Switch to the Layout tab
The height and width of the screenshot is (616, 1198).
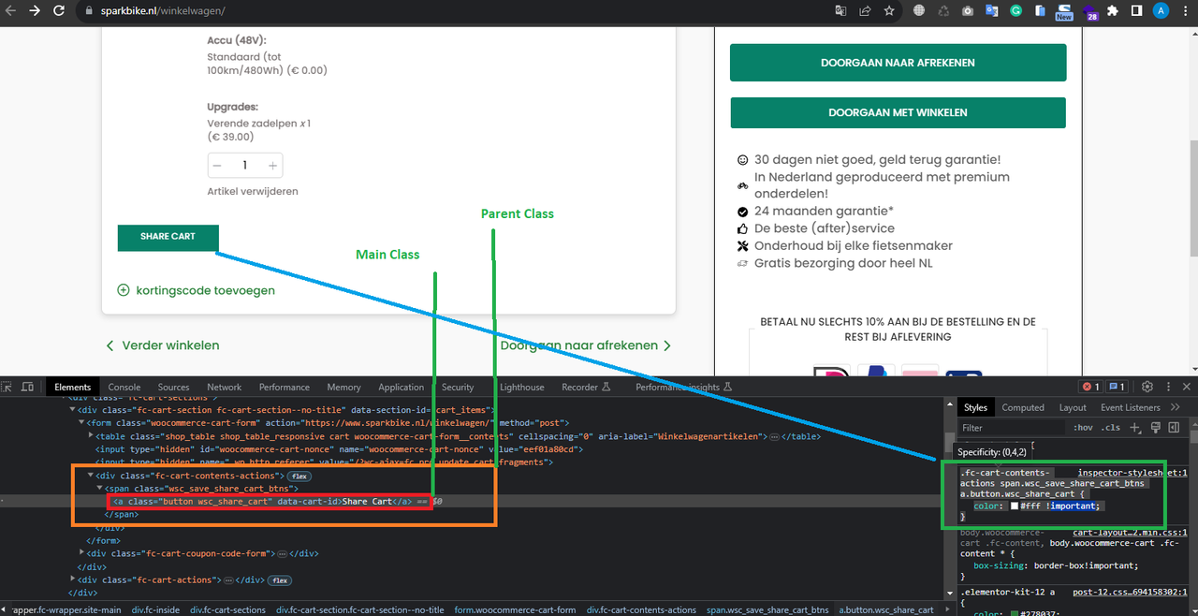click(1073, 407)
